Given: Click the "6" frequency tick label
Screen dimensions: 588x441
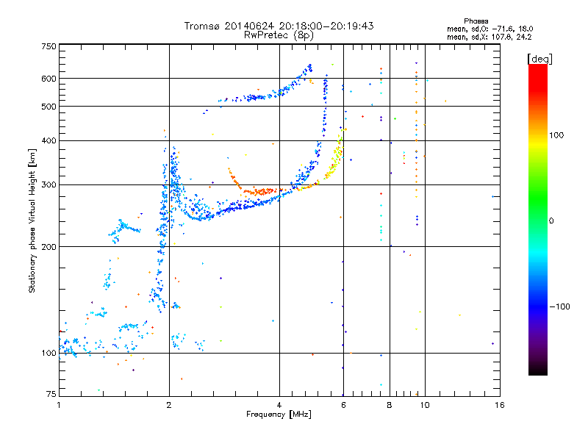Looking at the screenshot, I should tap(343, 405).
